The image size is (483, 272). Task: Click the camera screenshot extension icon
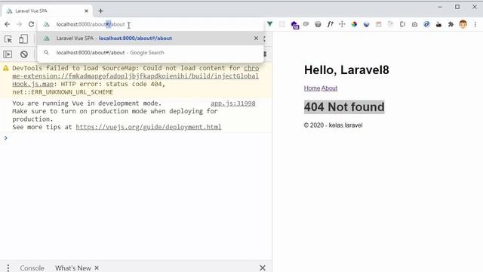(414, 24)
